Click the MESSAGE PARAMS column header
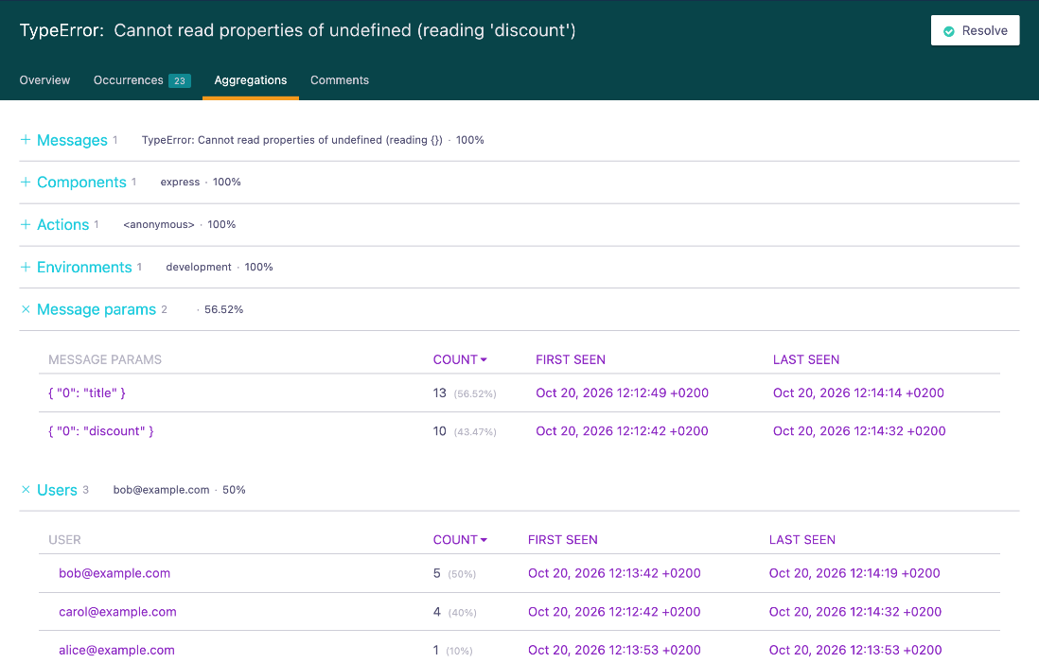This screenshot has width=1039, height=663. point(105,359)
